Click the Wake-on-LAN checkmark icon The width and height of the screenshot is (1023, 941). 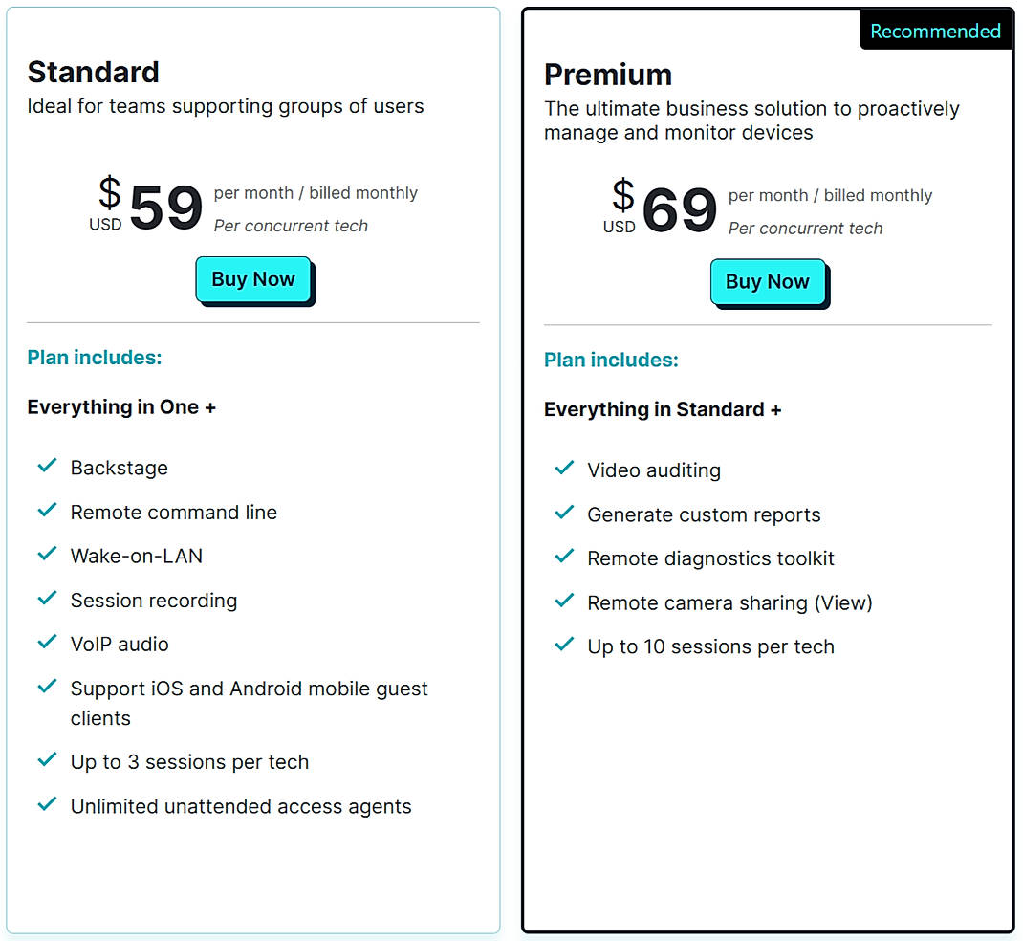click(48, 555)
